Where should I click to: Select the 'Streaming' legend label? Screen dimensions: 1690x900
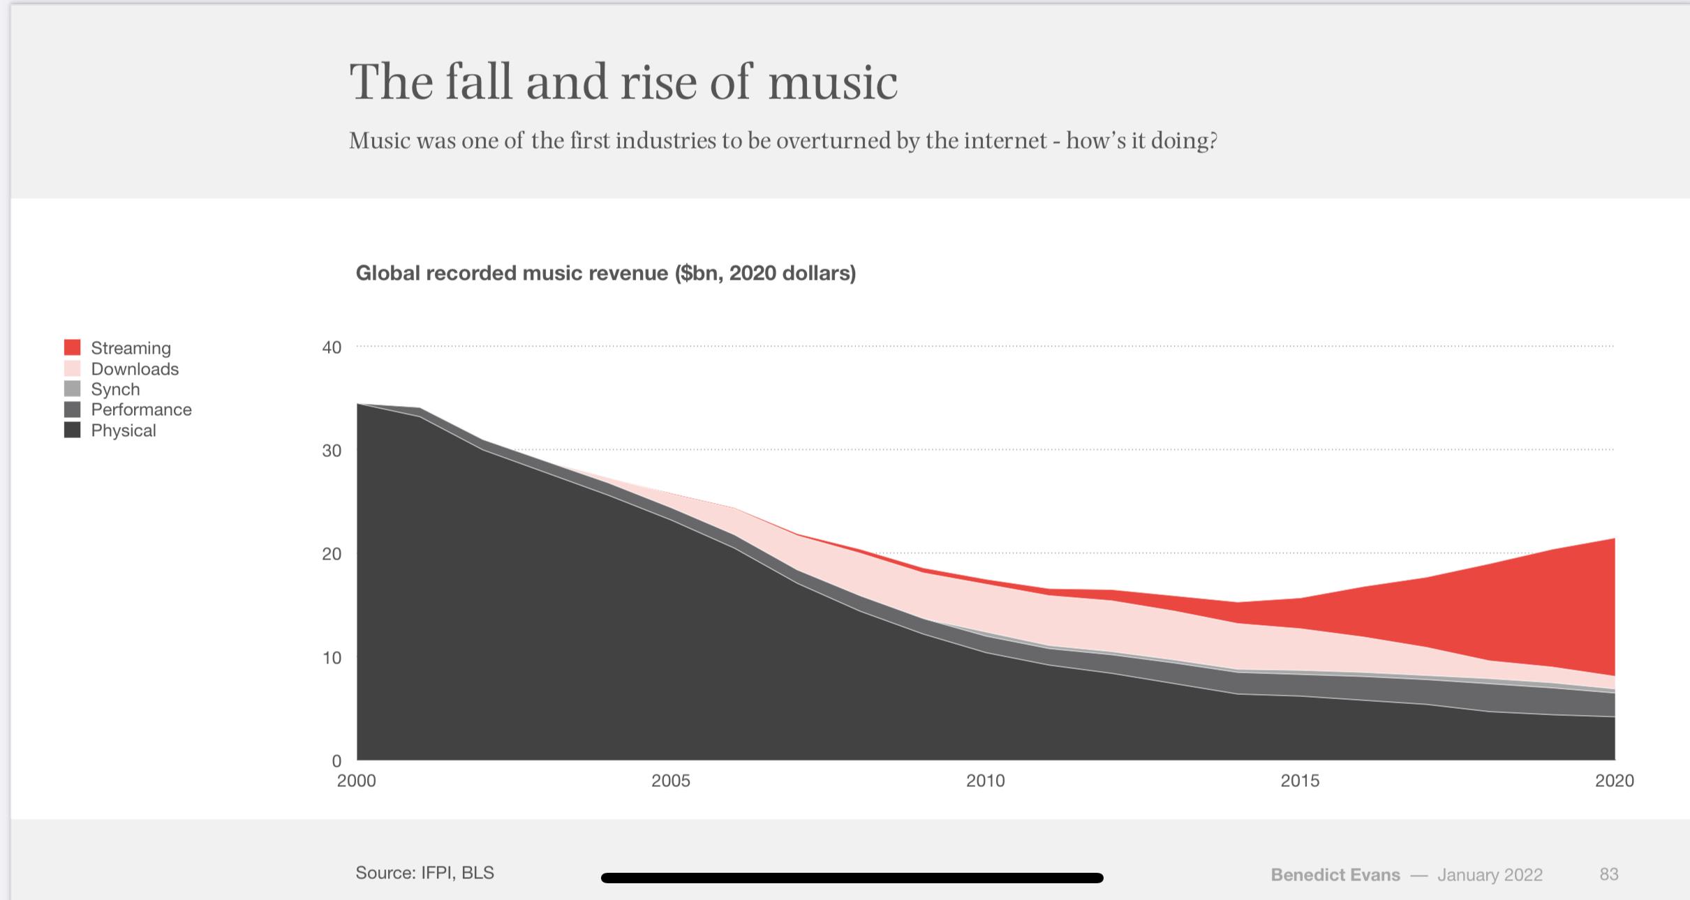point(131,348)
